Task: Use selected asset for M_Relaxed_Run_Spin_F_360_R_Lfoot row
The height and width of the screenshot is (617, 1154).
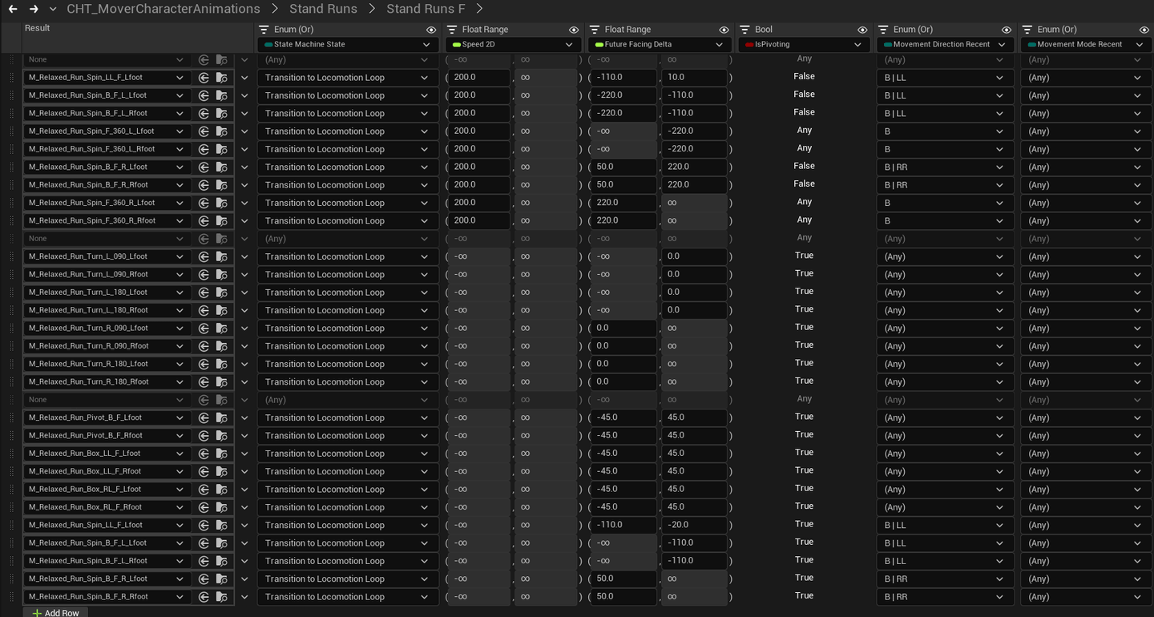Action: (x=204, y=203)
